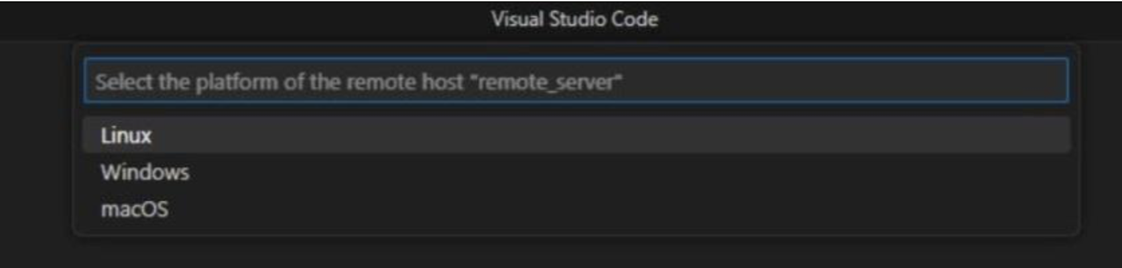
Task: Set remote host platform to macOS
Action: (135, 210)
